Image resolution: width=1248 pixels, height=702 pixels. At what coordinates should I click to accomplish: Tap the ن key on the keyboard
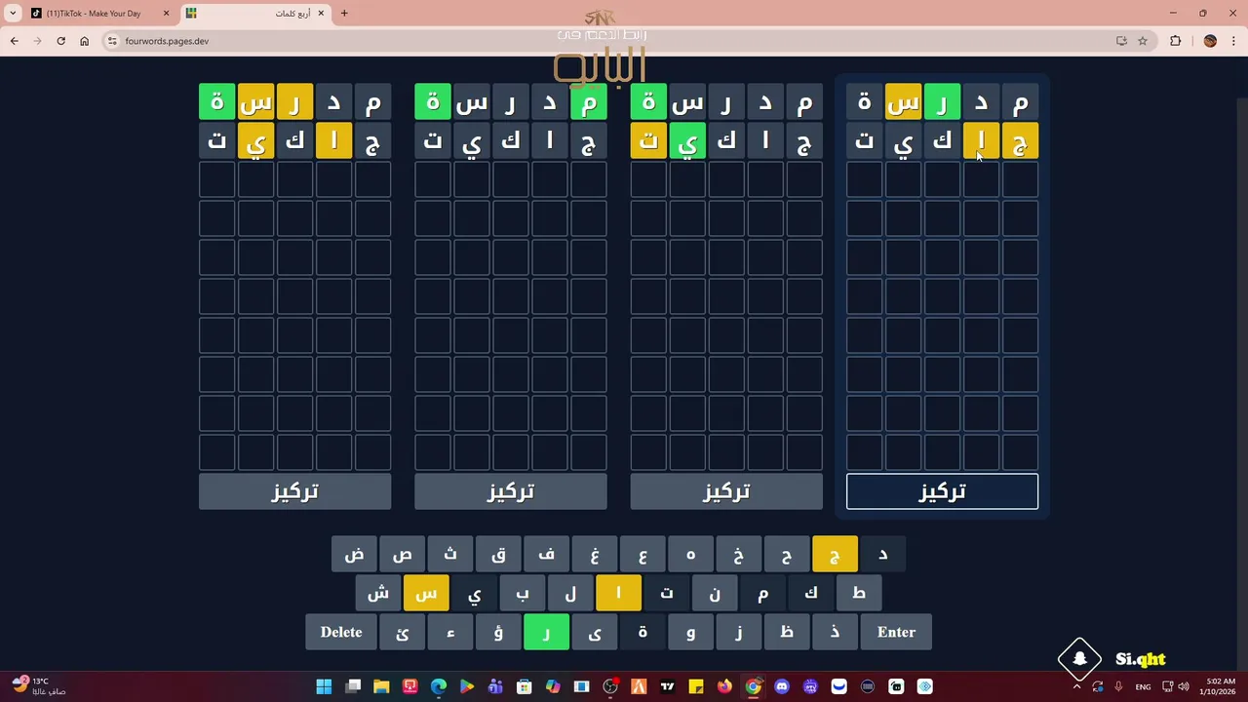coord(715,593)
